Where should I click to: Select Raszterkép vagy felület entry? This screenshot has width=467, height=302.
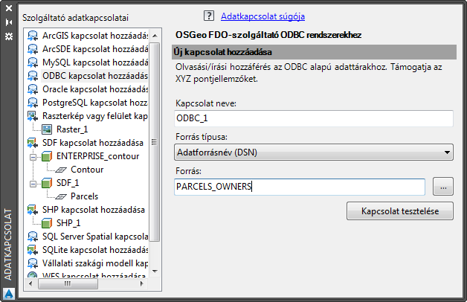[x=95, y=116]
